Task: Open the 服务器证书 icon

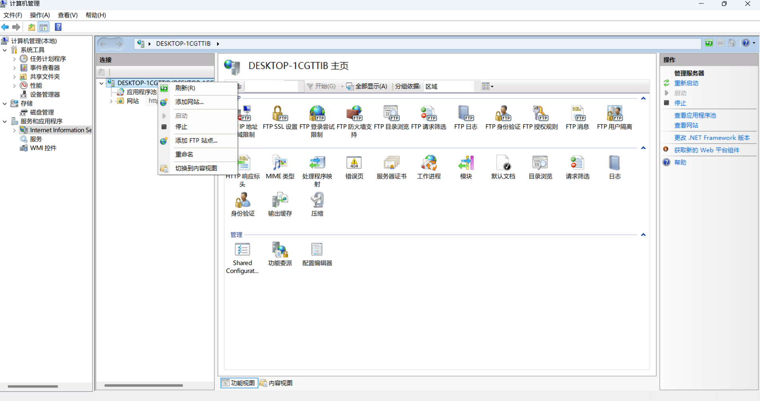Action: 391,167
